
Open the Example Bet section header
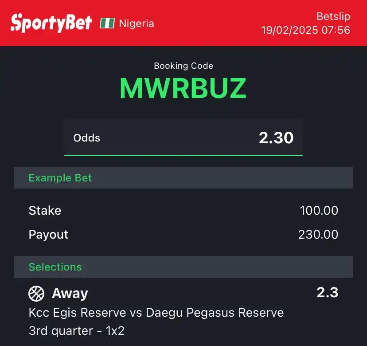(183, 178)
